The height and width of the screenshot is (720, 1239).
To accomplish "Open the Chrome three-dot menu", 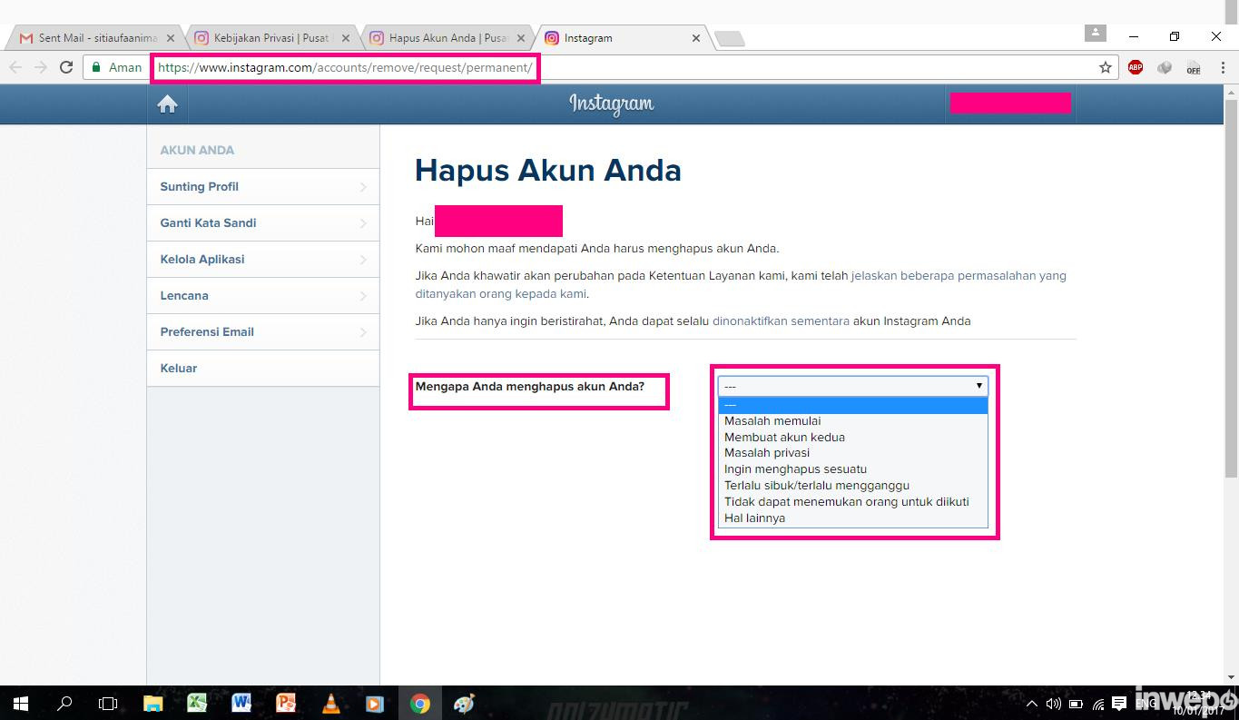I will [1223, 67].
